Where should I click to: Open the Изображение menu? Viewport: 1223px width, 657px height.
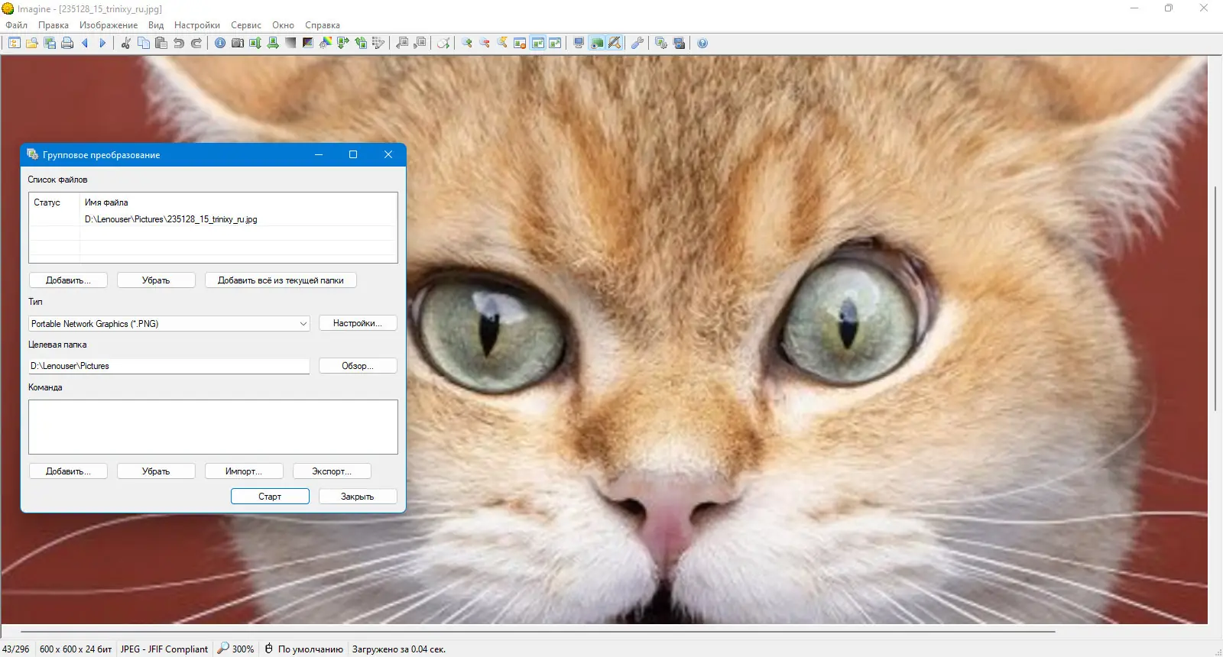point(109,25)
